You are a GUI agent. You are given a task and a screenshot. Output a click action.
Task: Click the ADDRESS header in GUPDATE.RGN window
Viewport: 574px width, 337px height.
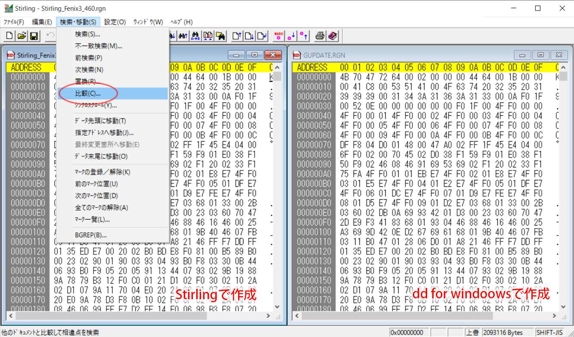(312, 67)
